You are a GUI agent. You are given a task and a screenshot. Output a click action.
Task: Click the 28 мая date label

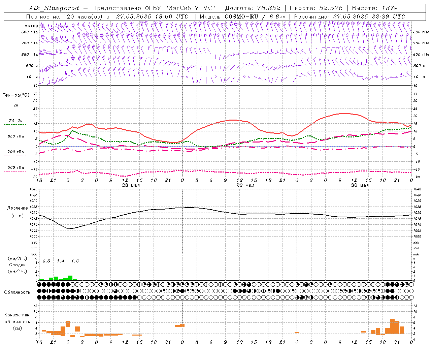[x=131, y=185]
